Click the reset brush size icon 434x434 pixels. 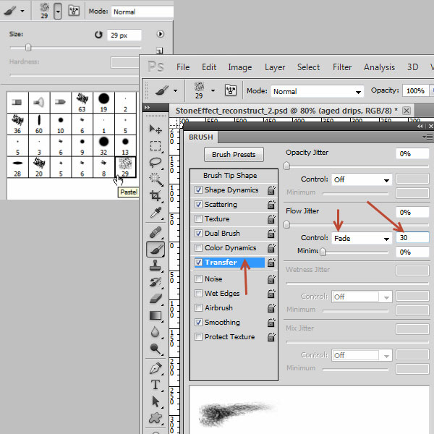[x=98, y=35]
